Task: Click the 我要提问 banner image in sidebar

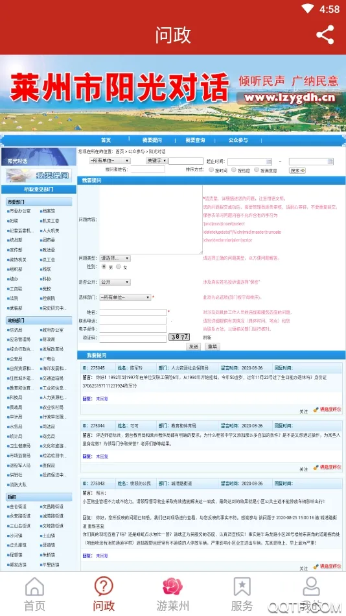Action: (39, 175)
